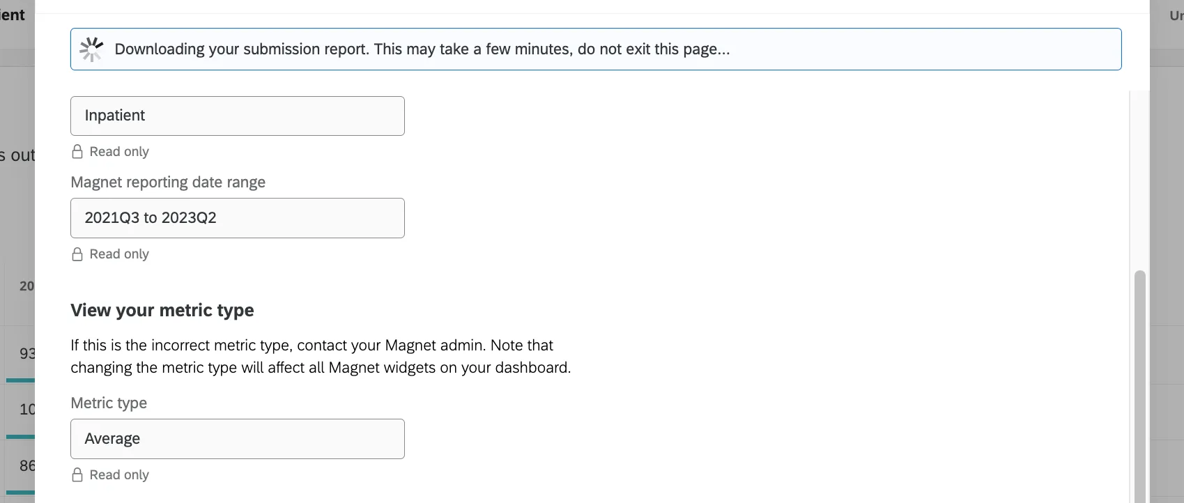The height and width of the screenshot is (503, 1184).
Task: Click the partially hidden 93 value behind dialog
Action: point(27,354)
